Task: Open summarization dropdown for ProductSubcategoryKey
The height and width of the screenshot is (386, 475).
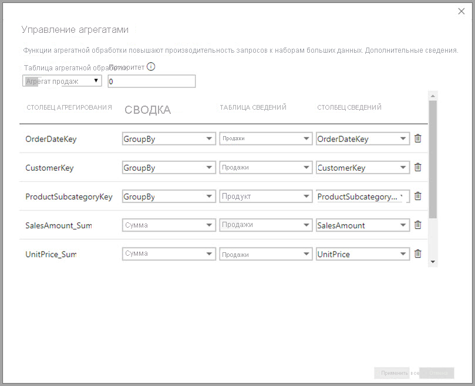Action: pyautogui.click(x=169, y=196)
